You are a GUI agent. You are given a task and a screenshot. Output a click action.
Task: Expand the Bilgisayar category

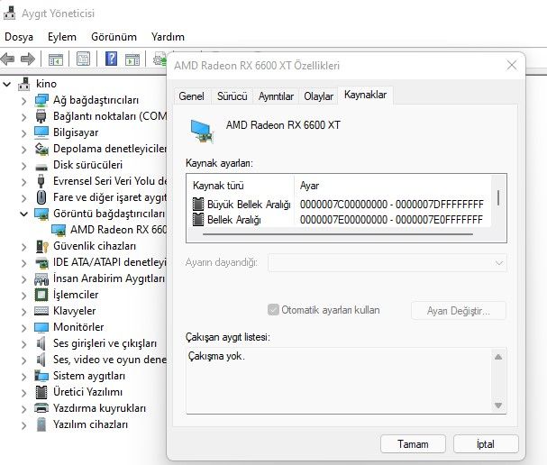click(23, 133)
